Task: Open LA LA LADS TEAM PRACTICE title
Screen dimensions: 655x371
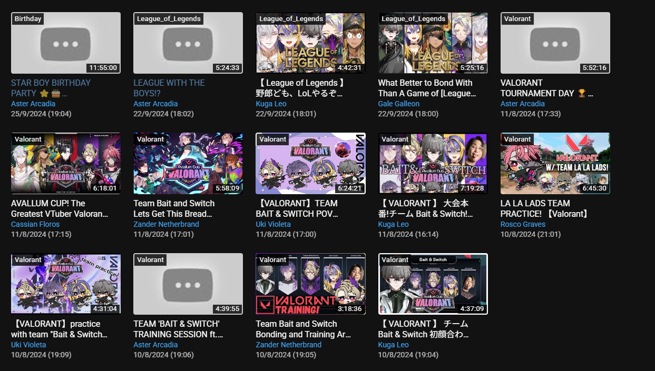Action: pos(544,208)
